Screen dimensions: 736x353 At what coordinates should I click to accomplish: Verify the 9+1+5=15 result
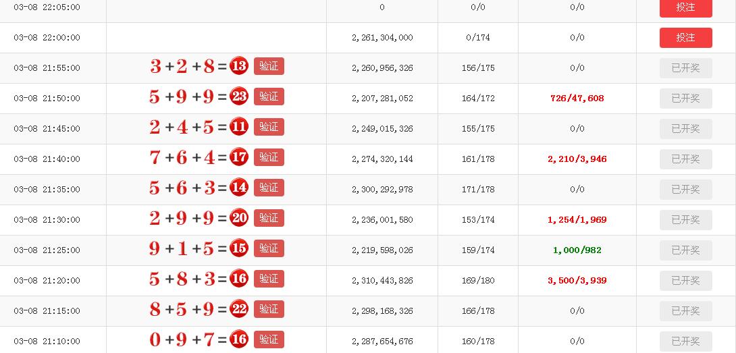(x=269, y=248)
